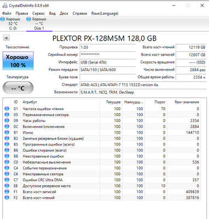Select the threshold value 70 in row 01
The width and height of the screenshot is (209, 219).
pos(163,109)
